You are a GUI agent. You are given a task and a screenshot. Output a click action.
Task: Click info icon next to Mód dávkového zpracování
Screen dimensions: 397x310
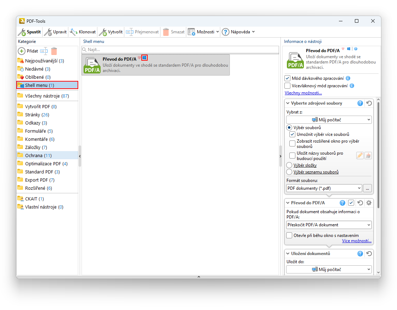coord(348,78)
